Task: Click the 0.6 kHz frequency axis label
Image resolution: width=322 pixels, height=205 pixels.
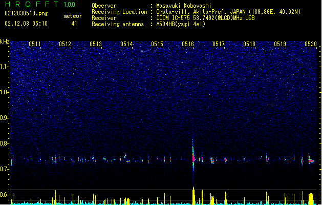Action: pyautogui.click(x=5, y=195)
